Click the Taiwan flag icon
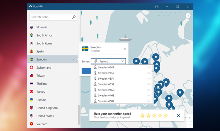The height and width of the screenshot is (131, 220). tap(31, 75)
